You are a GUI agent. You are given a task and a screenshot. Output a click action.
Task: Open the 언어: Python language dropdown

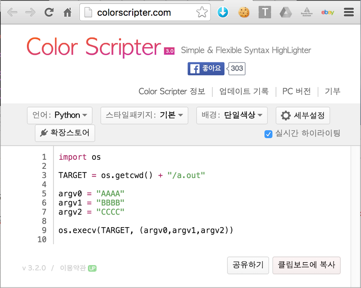coord(59,115)
